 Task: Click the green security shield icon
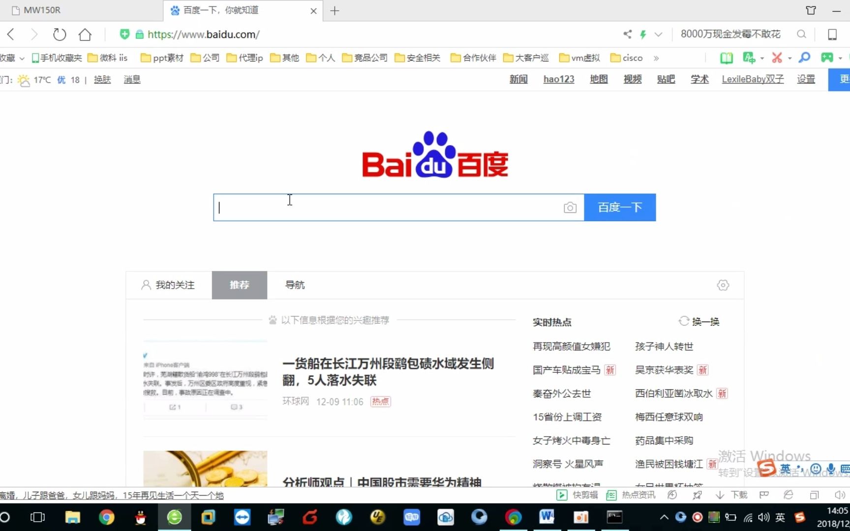(x=124, y=34)
